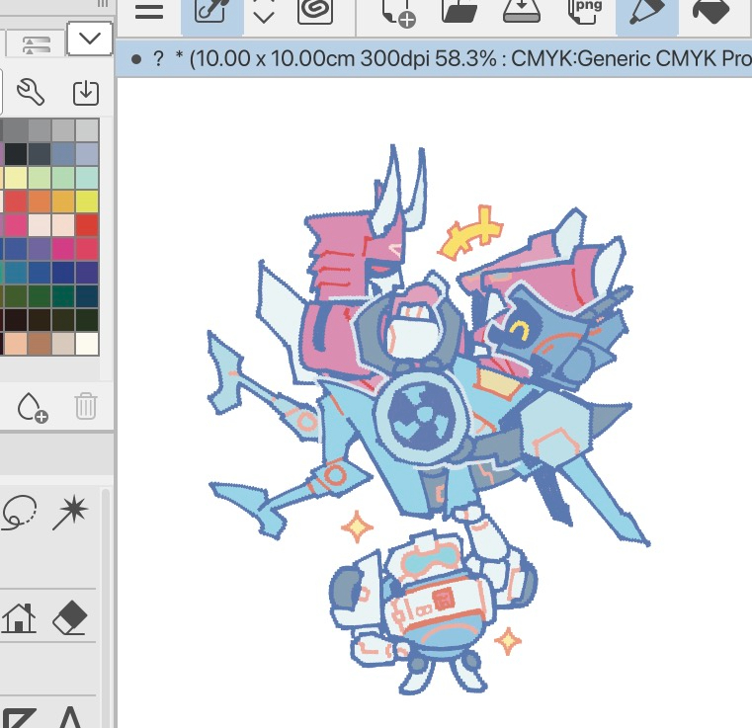Click the open file folder icon
The height and width of the screenshot is (728, 752).
pos(460,12)
